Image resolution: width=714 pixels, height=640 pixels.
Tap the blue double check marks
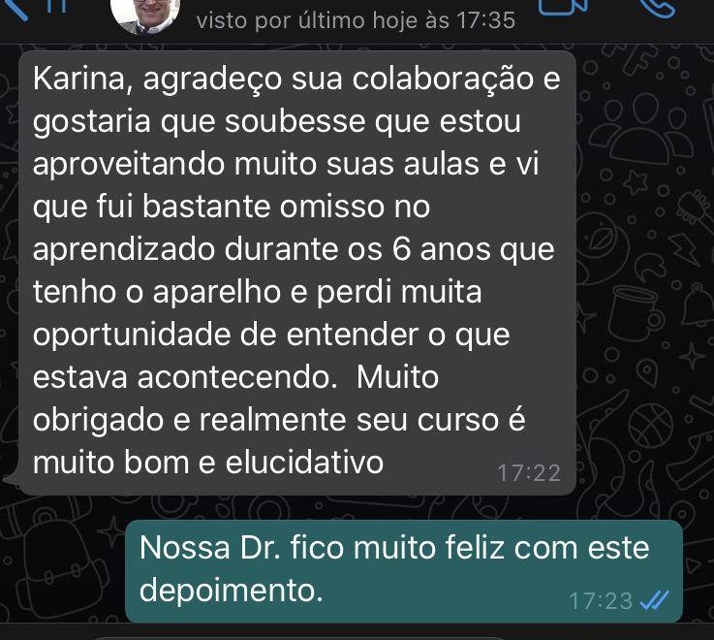[x=655, y=600]
